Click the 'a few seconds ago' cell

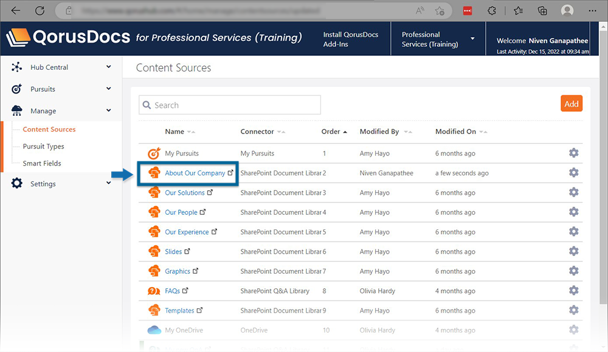click(462, 173)
